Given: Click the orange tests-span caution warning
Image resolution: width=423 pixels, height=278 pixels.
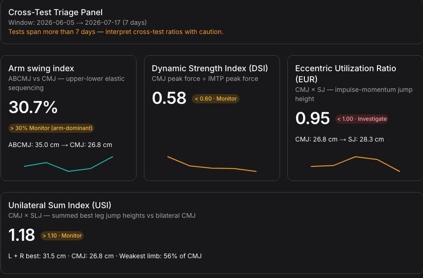Looking at the screenshot, I should point(116,32).
